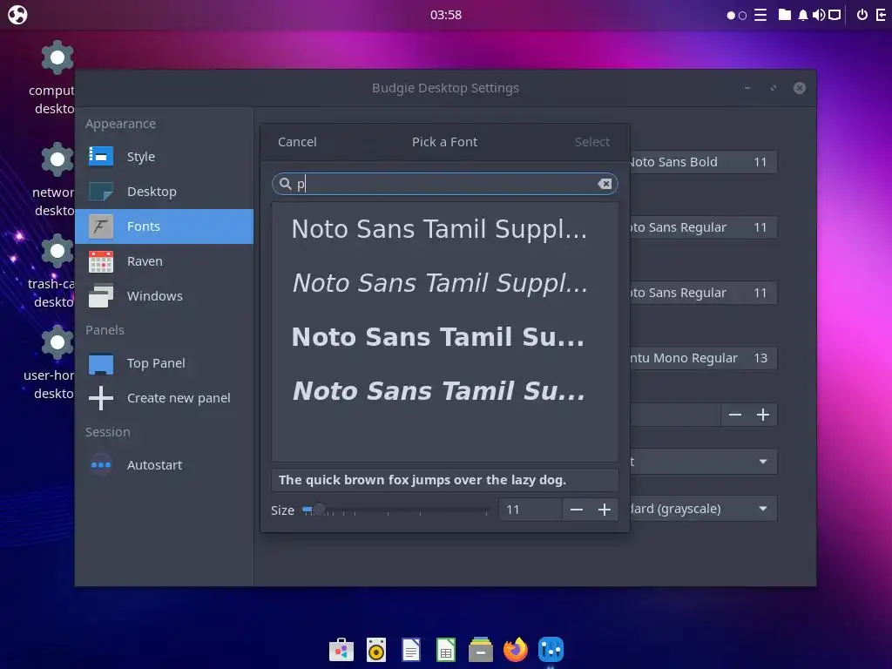Screen dimensions: 892x669
Task: Open the antialiasing grayscale dropdown
Action: tap(703, 509)
